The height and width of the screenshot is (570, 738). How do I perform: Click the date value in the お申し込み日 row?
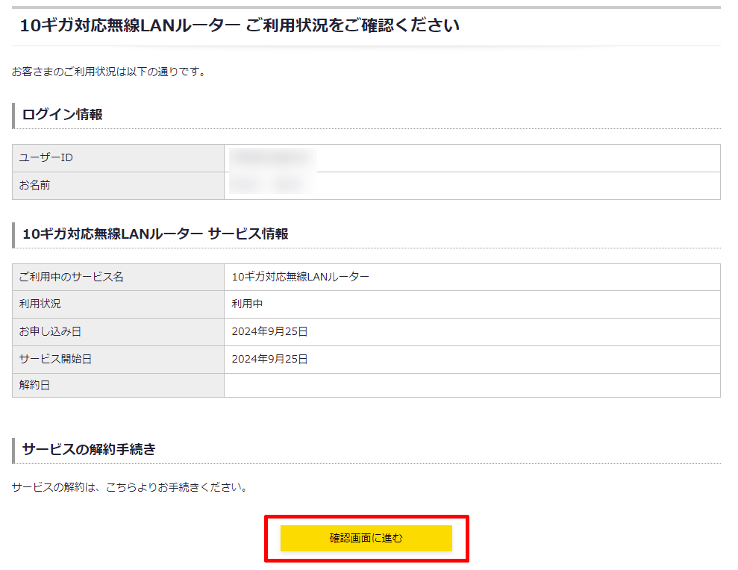coord(269,331)
